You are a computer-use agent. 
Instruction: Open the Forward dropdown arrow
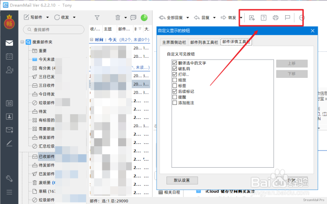(241, 18)
